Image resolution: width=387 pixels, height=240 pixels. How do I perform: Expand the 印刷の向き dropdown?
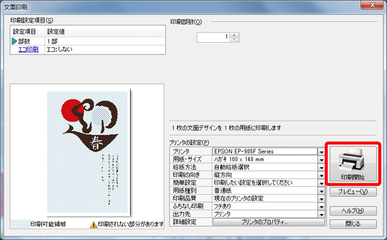click(322, 175)
